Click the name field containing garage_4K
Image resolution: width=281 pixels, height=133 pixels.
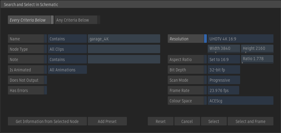click(124, 39)
